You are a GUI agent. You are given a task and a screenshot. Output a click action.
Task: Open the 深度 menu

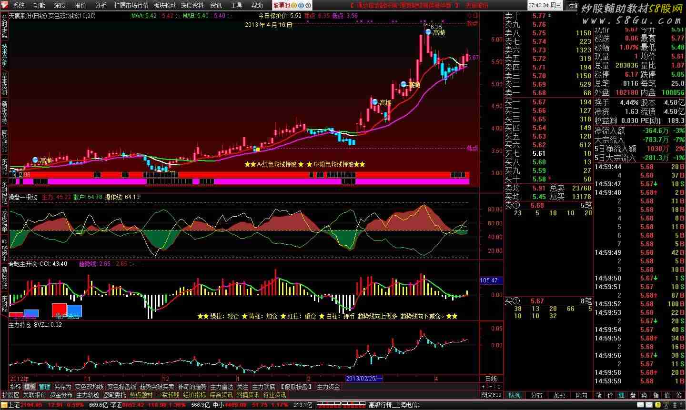point(60,5)
